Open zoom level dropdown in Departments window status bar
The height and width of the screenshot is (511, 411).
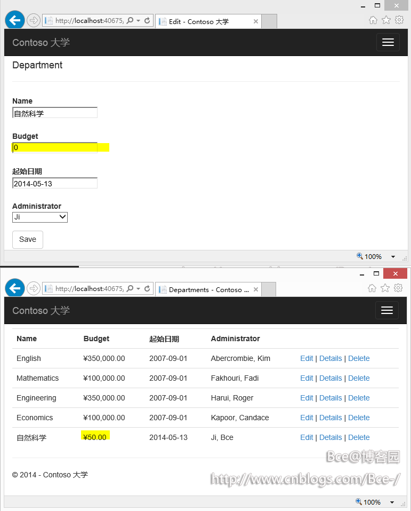coord(392,502)
